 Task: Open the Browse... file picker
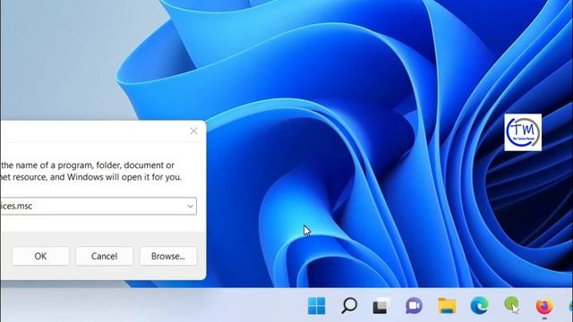point(168,256)
